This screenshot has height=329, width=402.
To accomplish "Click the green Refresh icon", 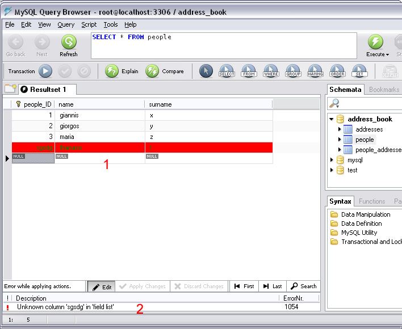I will pos(69,42).
